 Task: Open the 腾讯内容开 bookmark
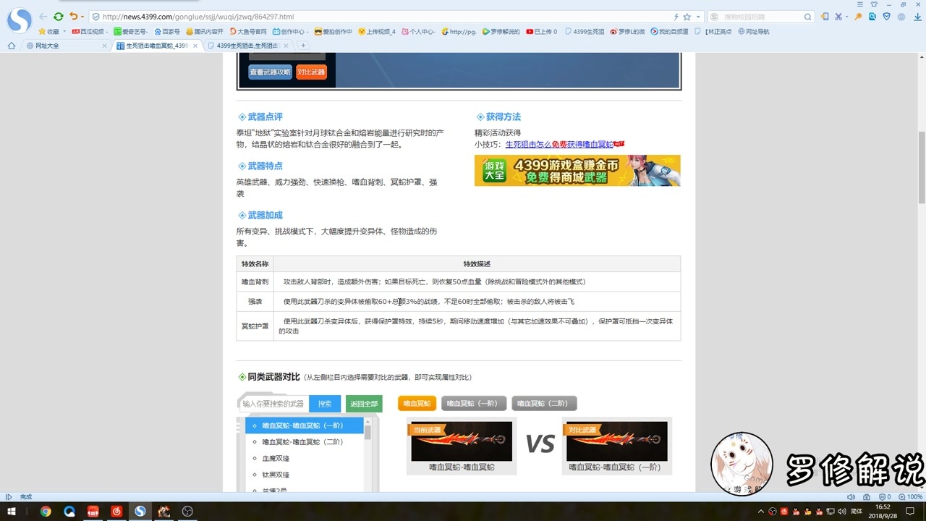(205, 32)
